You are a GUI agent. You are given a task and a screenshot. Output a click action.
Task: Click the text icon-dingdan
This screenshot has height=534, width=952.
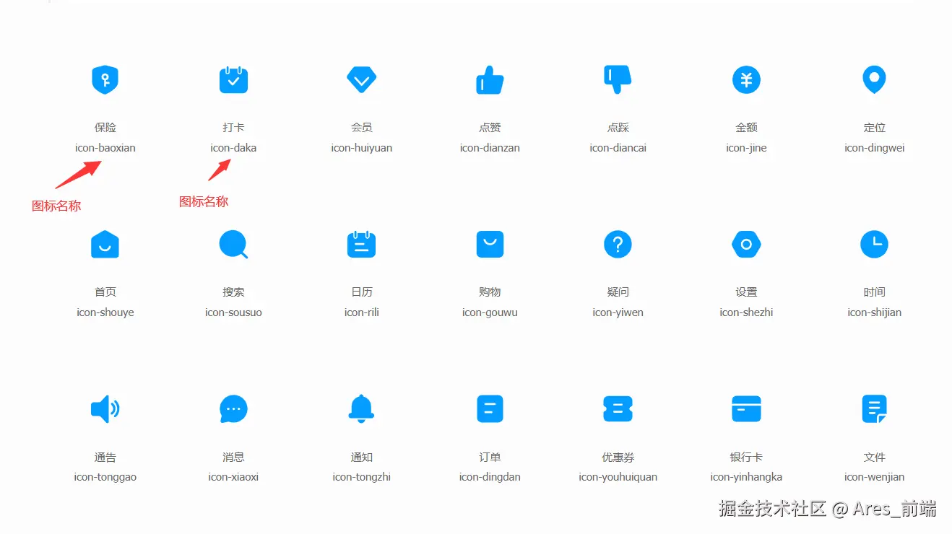tap(490, 477)
